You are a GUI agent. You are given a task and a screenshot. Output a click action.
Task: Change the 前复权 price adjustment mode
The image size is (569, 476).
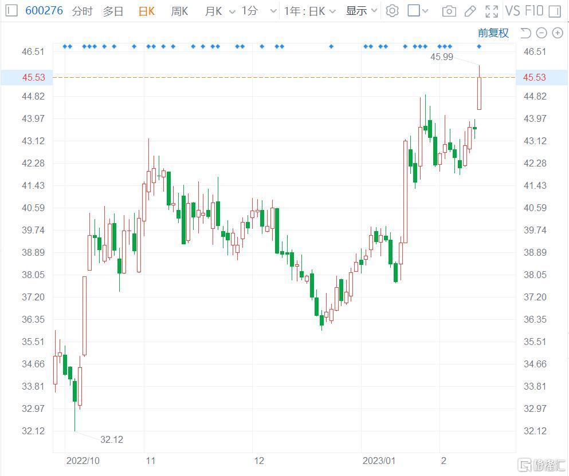493,33
